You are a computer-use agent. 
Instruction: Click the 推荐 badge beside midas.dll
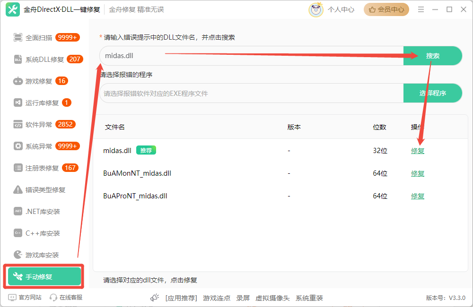point(146,150)
